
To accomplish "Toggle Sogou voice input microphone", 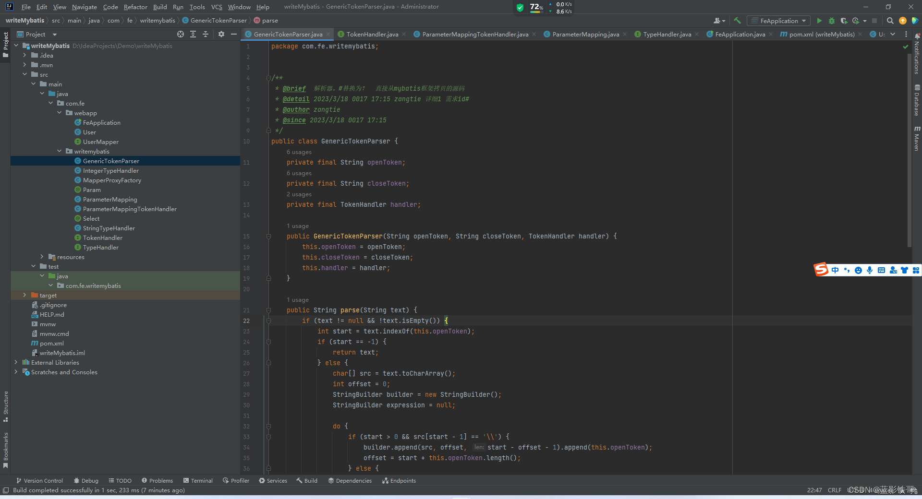I will coord(870,270).
